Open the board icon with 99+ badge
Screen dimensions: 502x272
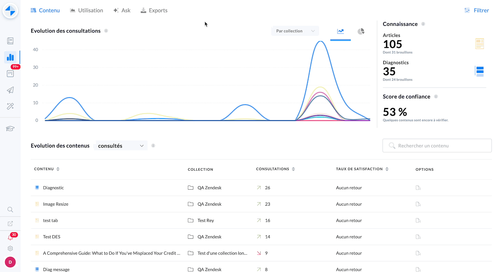tap(10, 73)
